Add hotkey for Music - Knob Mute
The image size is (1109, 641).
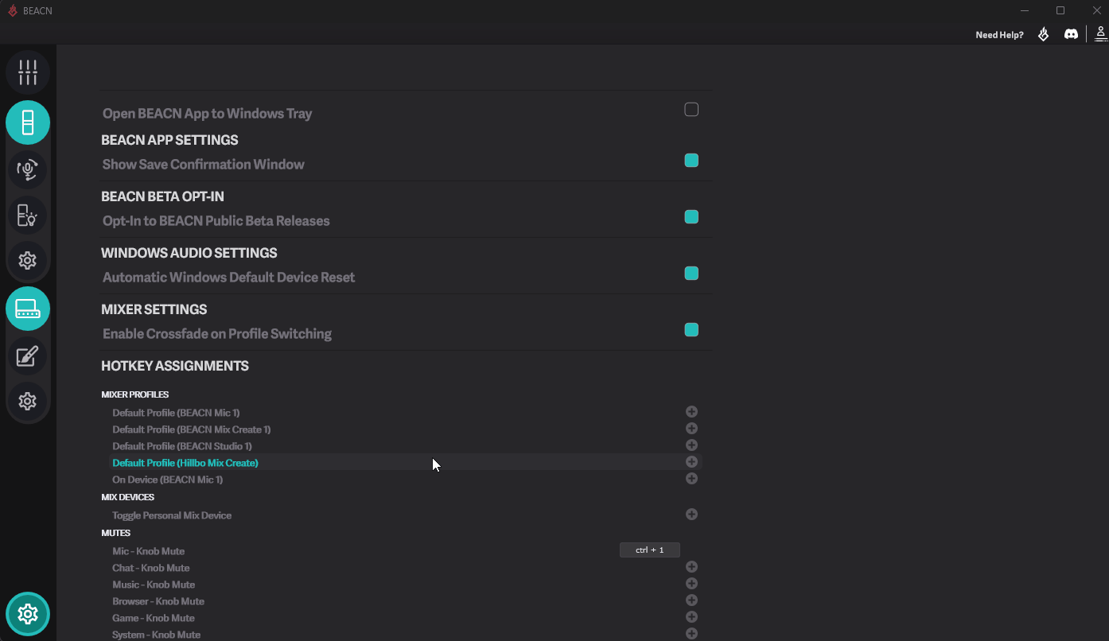[x=691, y=584]
